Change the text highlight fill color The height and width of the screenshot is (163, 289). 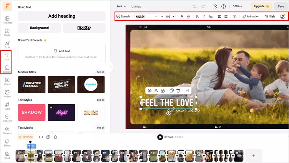point(188,17)
